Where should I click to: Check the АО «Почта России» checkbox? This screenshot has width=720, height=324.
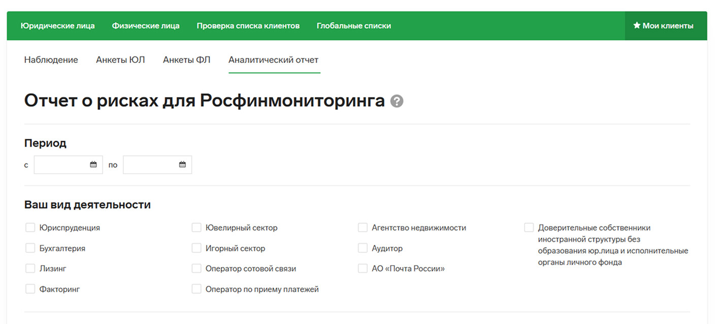click(x=363, y=269)
